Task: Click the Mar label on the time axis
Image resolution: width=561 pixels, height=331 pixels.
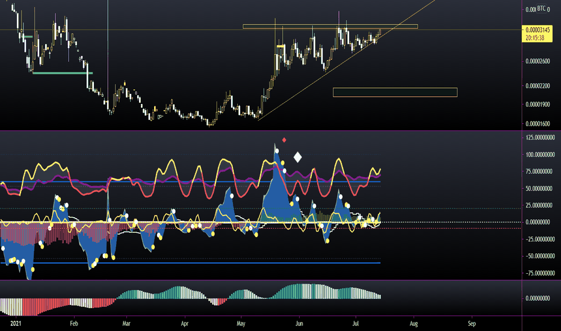Action: point(126,324)
